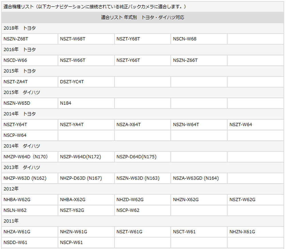Screen dimensions: 286x249
Task: Select the 2015年 トヨタ header row
Action: click(142, 71)
